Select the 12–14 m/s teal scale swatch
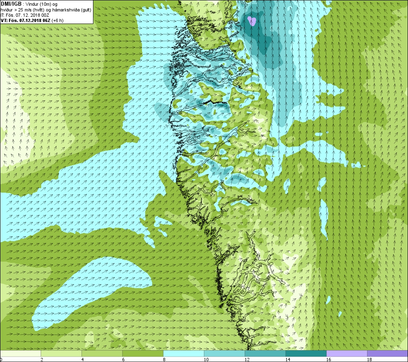The height and width of the screenshot is (362, 408). click(265, 353)
